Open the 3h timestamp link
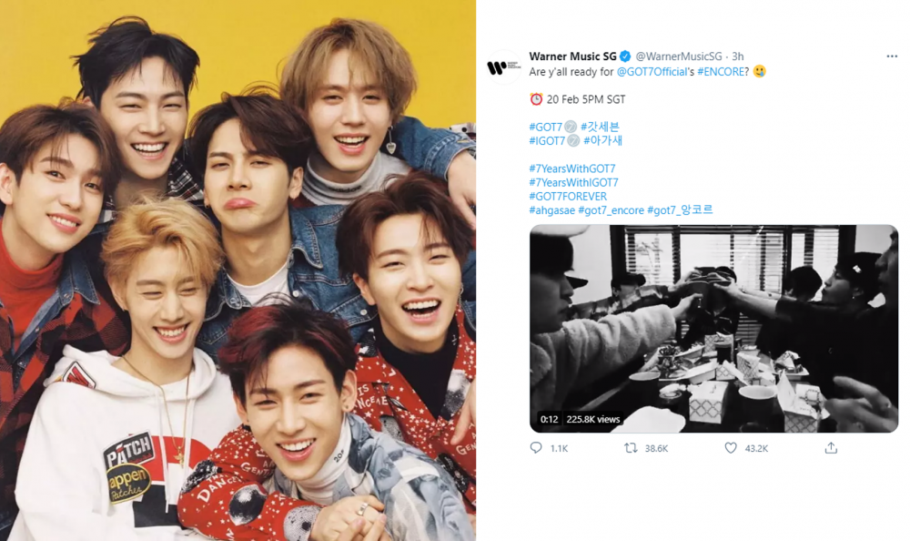 (738, 56)
